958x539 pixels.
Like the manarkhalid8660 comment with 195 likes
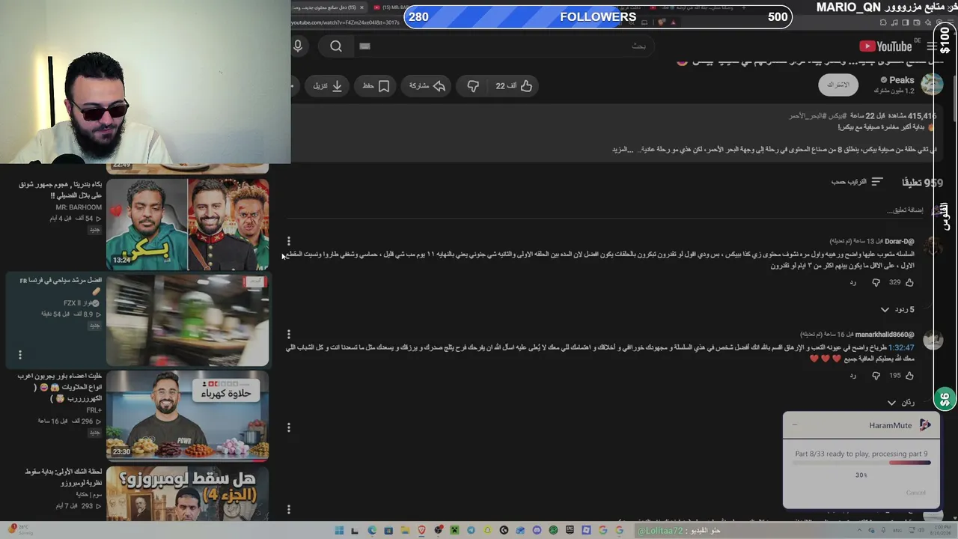tap(909, 376)
